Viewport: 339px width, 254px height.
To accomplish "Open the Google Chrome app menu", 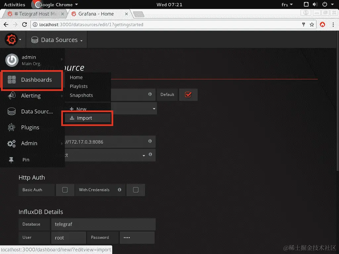I will 55,5.
